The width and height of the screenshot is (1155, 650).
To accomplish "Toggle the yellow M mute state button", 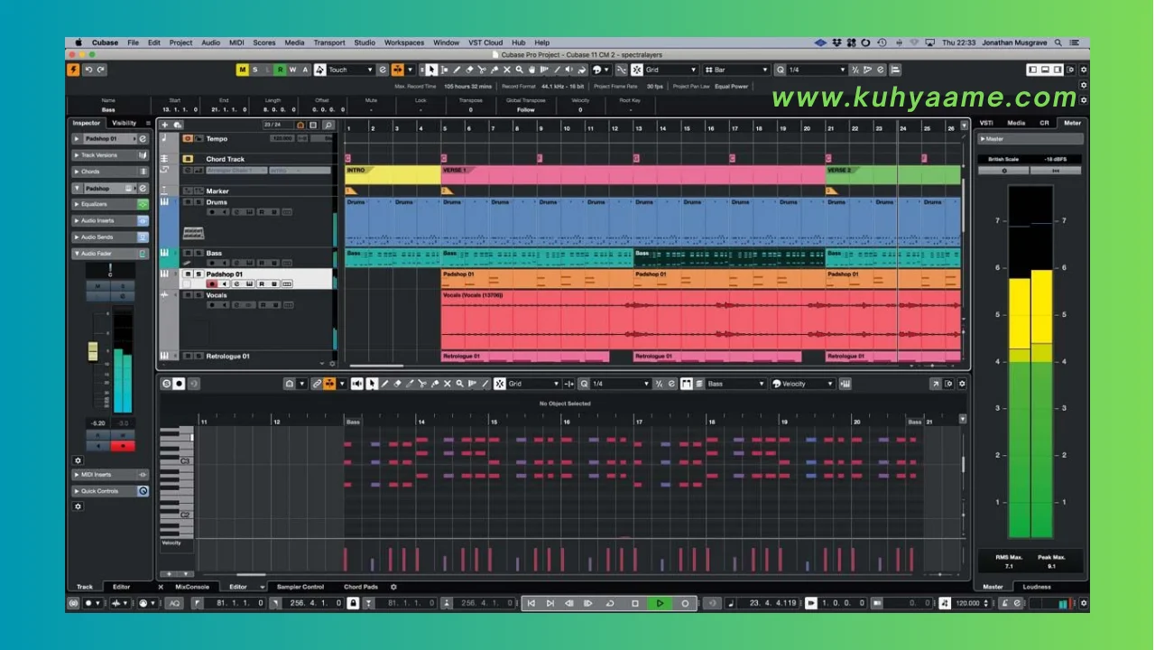I will [243, 70].
